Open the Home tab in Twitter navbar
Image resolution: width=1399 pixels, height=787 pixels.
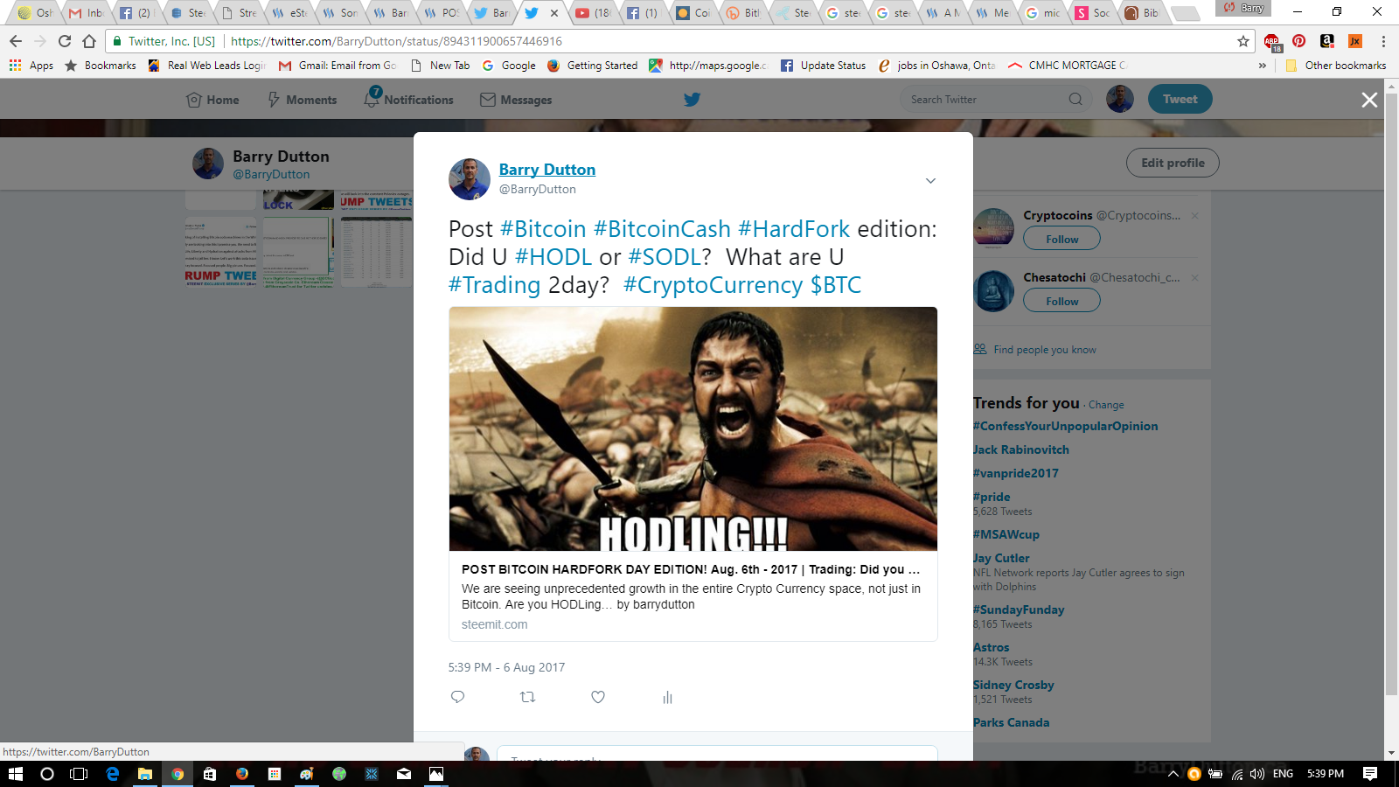[212, 100]
